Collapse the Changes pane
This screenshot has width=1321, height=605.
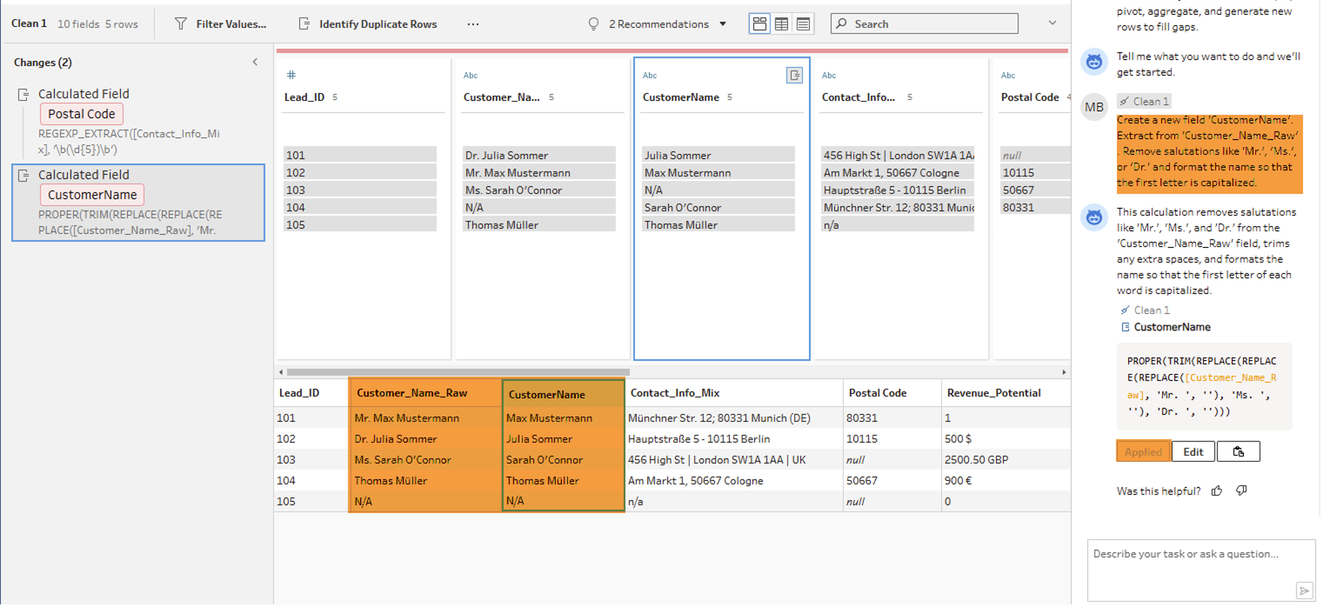pyautogui.click(x=255, y=62)
